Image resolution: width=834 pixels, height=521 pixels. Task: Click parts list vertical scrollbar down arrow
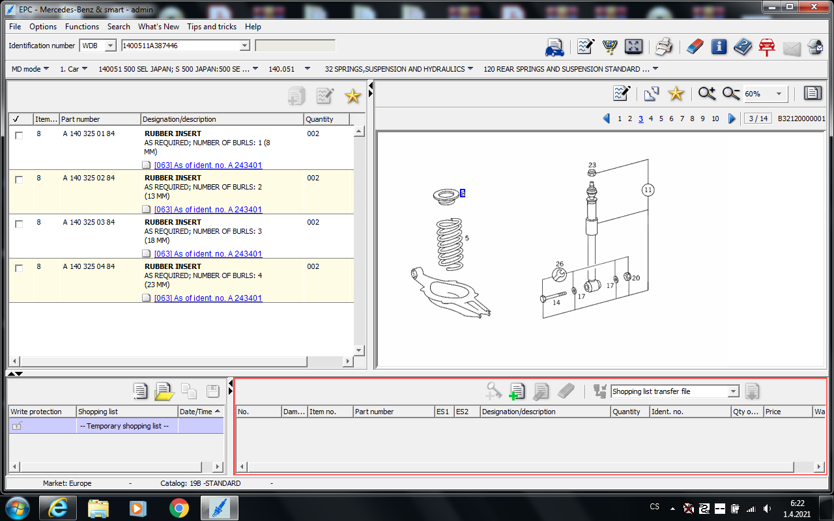click(x=358, y=350)
